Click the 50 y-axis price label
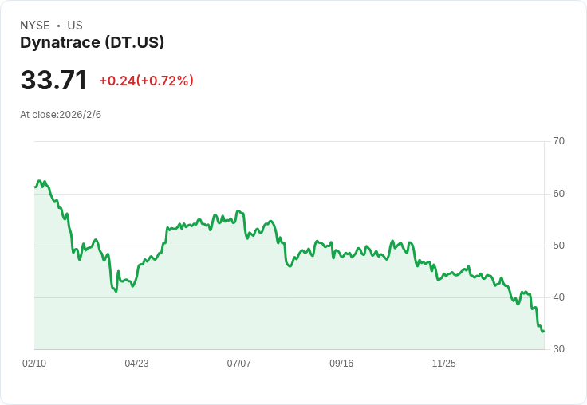The width and height of the screenshot is (587, 405). (x=558, y=246)
